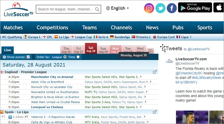Open the Competitions menu
Image resolution: width=224 pixels, height=124 pixels.
pos(52,28)
